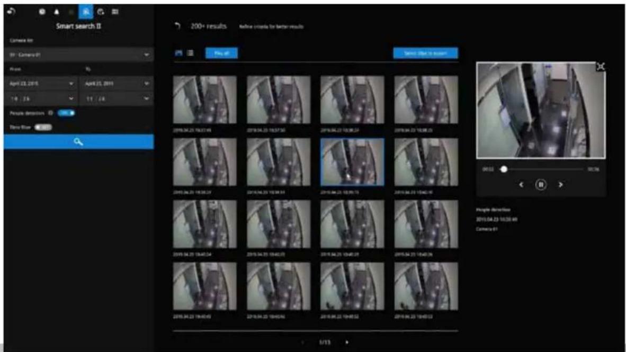This screenshot has height=352, width=626.
Task: Click the large preview video frame
Action: pos(541,110)
